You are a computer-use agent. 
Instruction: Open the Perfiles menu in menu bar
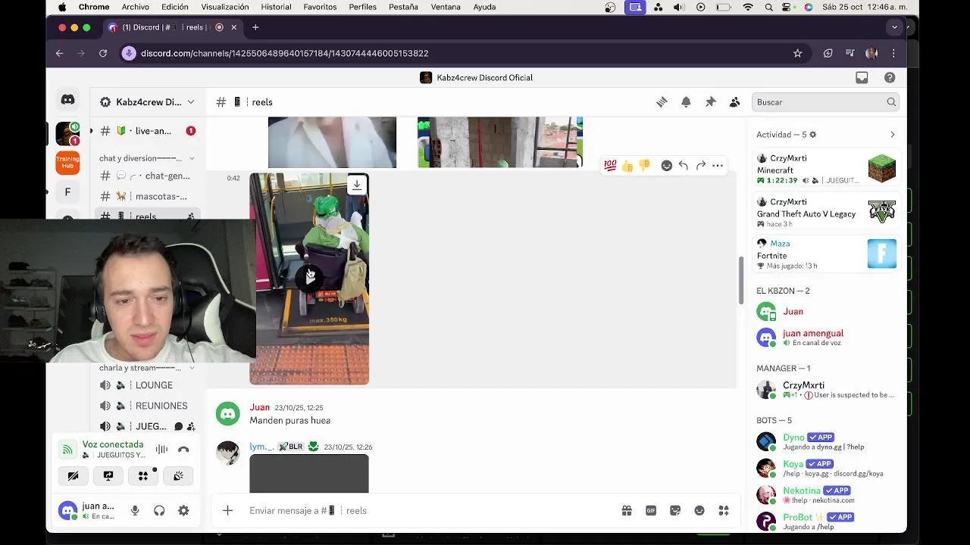tap(362, 7)
